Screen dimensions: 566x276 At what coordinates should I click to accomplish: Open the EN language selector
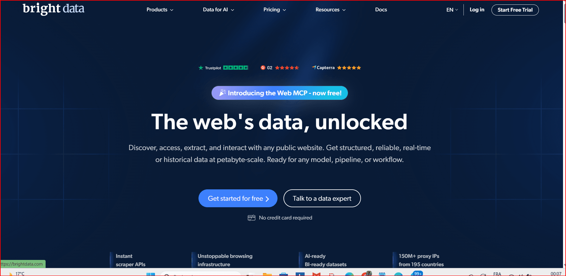(452, 10)
